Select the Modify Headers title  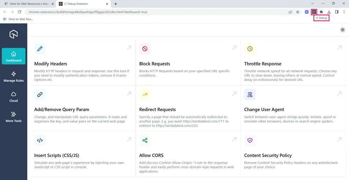click(x=51, y=64)
